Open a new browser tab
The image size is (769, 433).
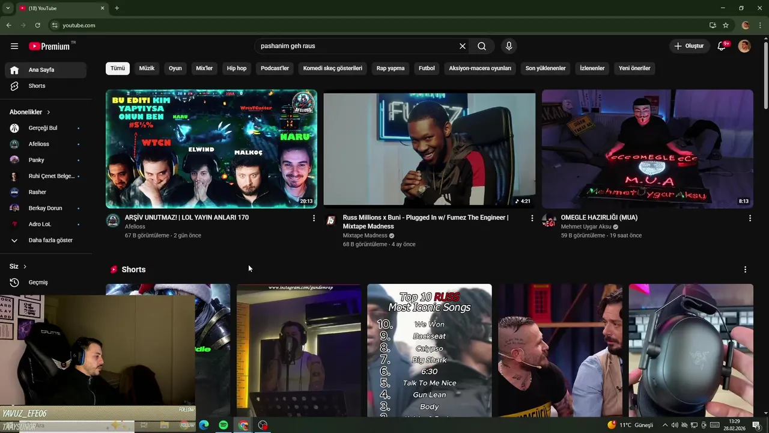[117, 8]
